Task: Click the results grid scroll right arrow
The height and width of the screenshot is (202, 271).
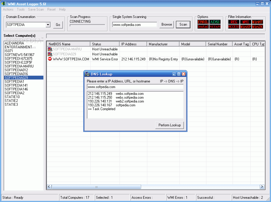Action: pyautogui.click(x=262, y=187)
